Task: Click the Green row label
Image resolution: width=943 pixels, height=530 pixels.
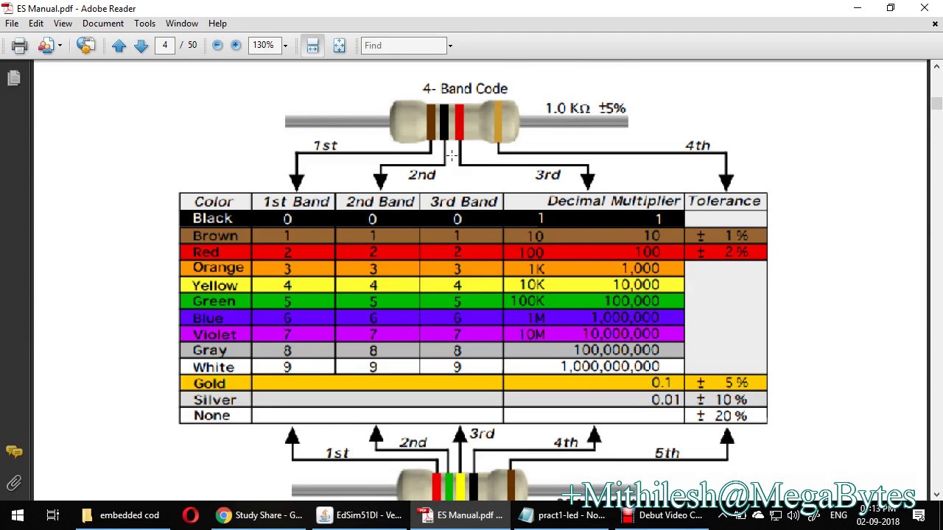Action: [x=214, y=301]
